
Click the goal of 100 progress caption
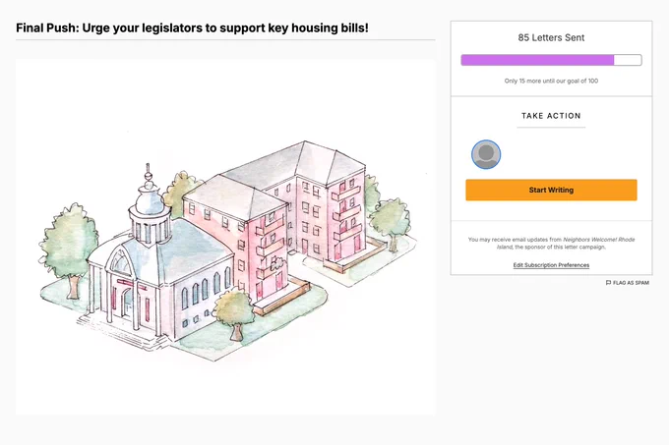tap(551, 81)
